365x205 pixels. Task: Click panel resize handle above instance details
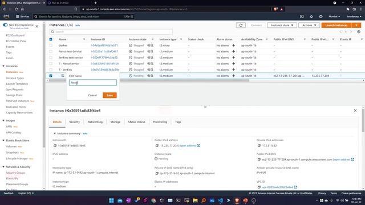205,107
